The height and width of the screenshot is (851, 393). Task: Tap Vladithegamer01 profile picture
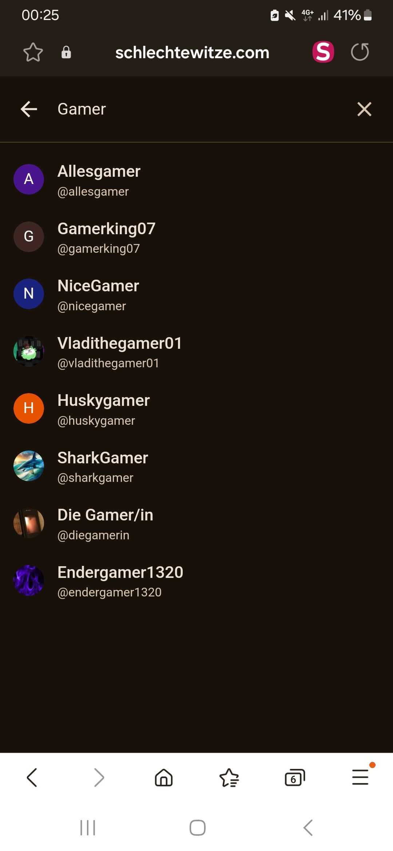pyautogui.click(x=29, y=351)
